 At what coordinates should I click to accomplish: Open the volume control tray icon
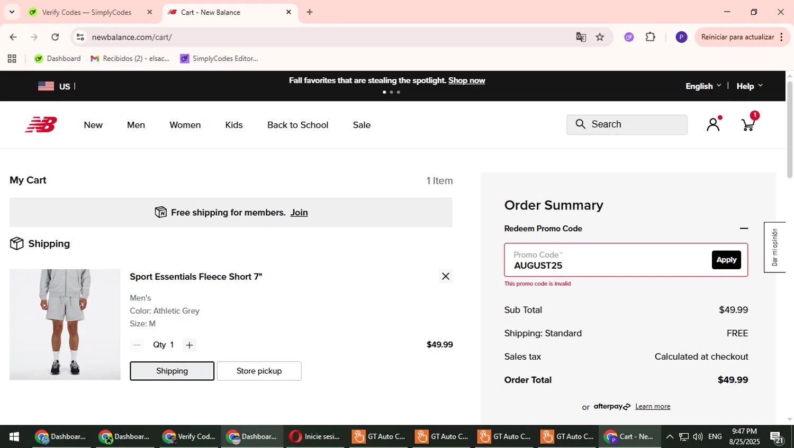[x=698, y=436]
